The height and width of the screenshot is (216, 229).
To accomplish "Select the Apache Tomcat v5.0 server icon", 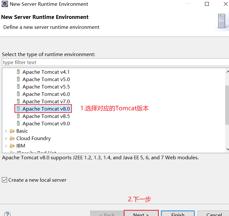I will click(x=18, y=79).
